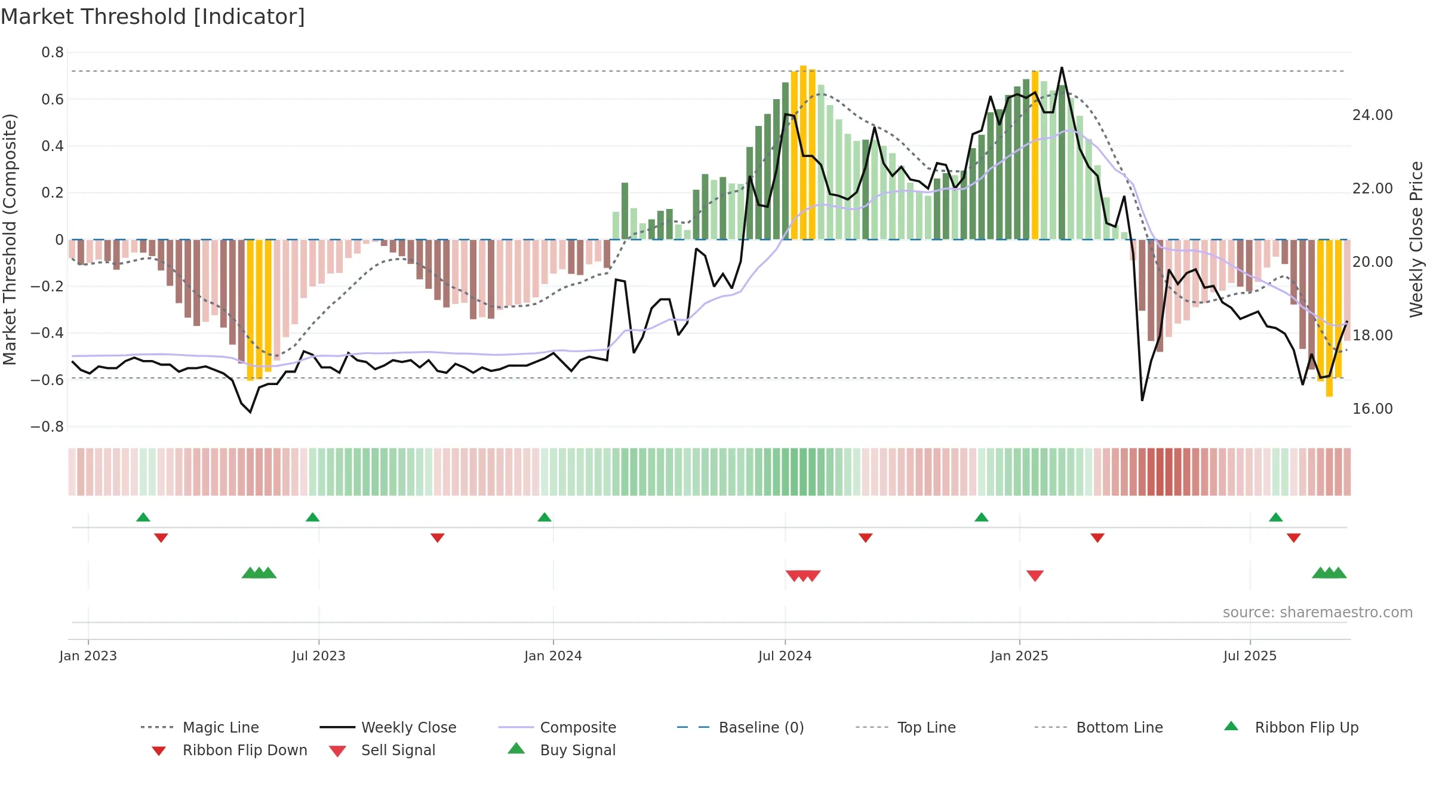Click the Weekly Close Price axis title
Image resolution: width=1433 pixels, height=806 pixels.
(1416, 239)
